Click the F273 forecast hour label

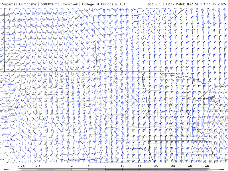[170, 4]
